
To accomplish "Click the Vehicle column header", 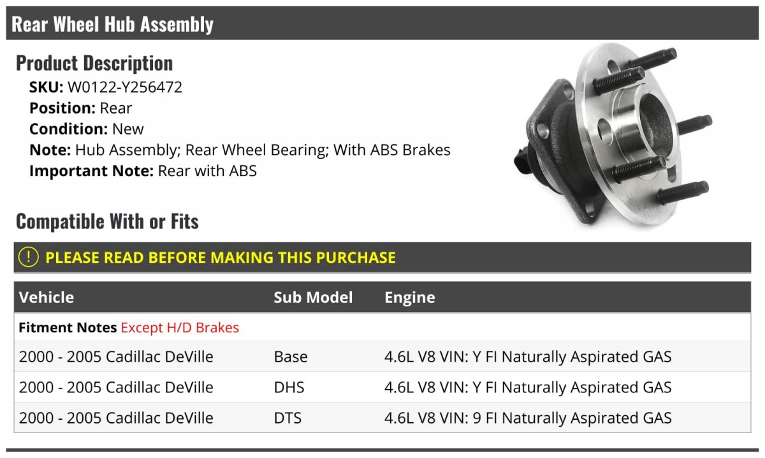I will (47, 297).
